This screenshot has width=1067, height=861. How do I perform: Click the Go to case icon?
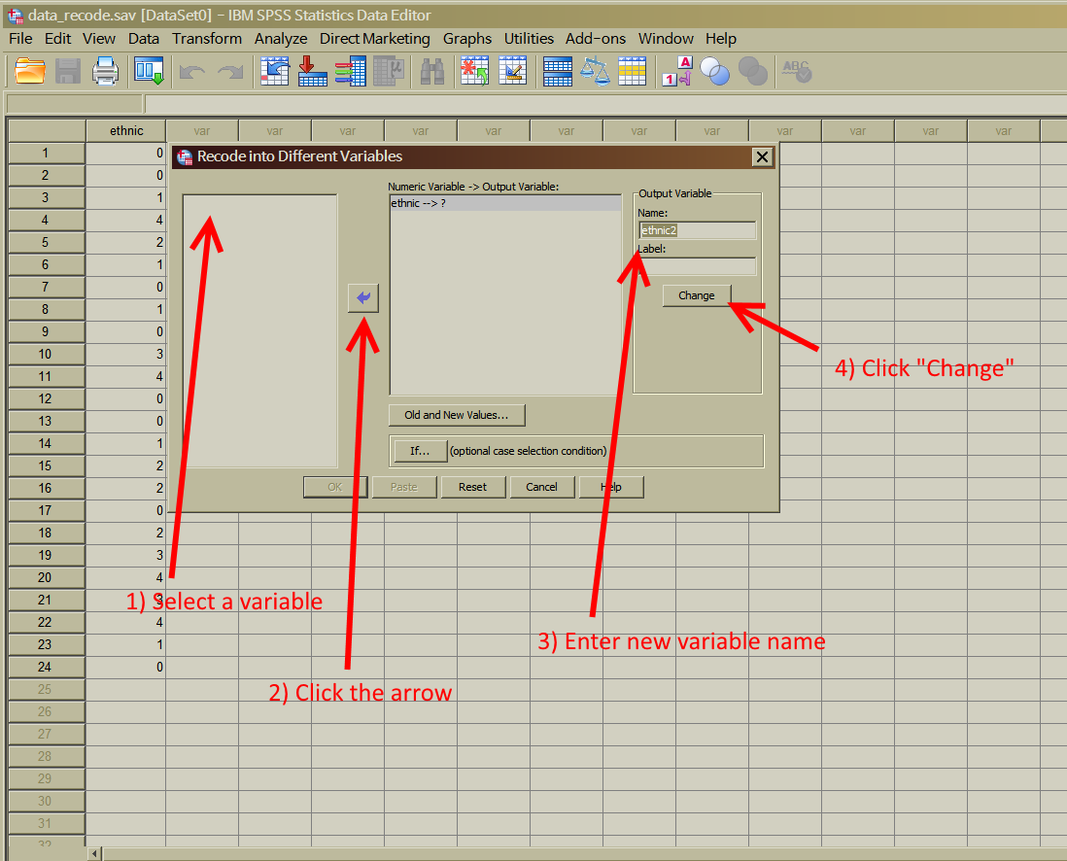pos(275,71)
